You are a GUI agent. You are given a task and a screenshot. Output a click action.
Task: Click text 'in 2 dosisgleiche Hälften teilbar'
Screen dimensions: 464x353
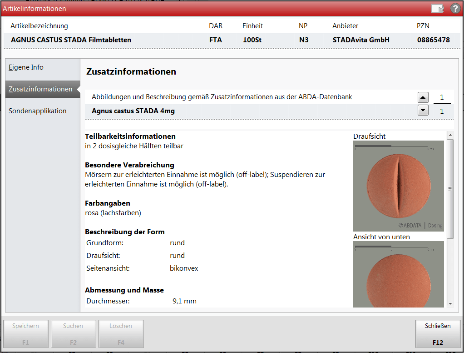[x=134, y=146]
